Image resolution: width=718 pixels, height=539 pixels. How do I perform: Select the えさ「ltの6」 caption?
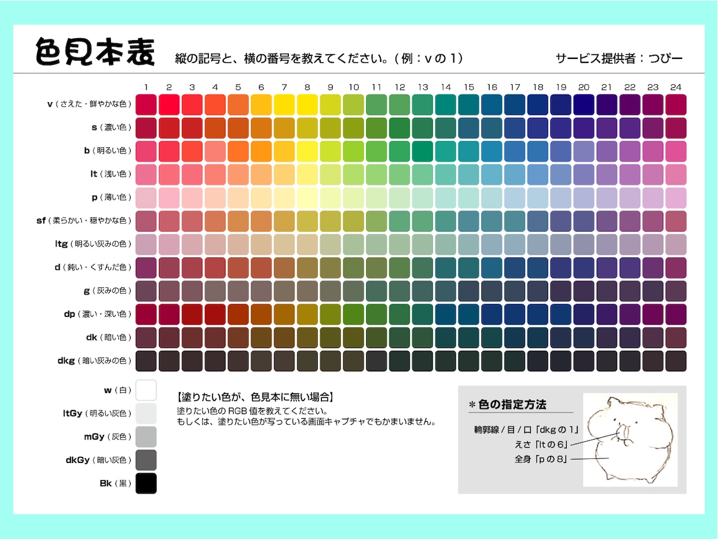tap(541, 444)
